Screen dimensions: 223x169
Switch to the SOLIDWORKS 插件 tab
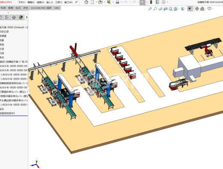pos(41,8)
